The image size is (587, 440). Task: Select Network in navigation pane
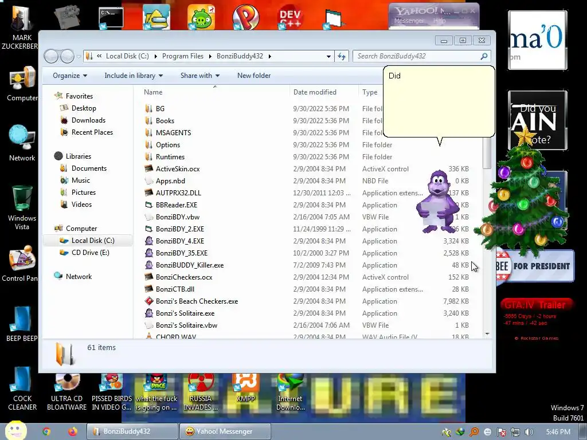point(79,277)
